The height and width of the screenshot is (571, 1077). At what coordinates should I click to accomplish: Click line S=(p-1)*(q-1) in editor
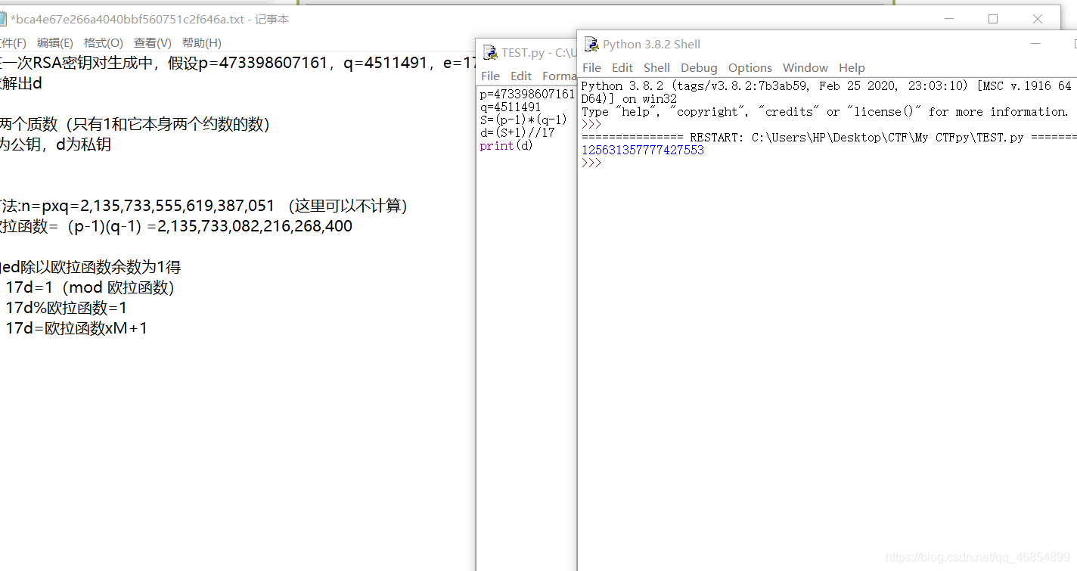point(523,119)
